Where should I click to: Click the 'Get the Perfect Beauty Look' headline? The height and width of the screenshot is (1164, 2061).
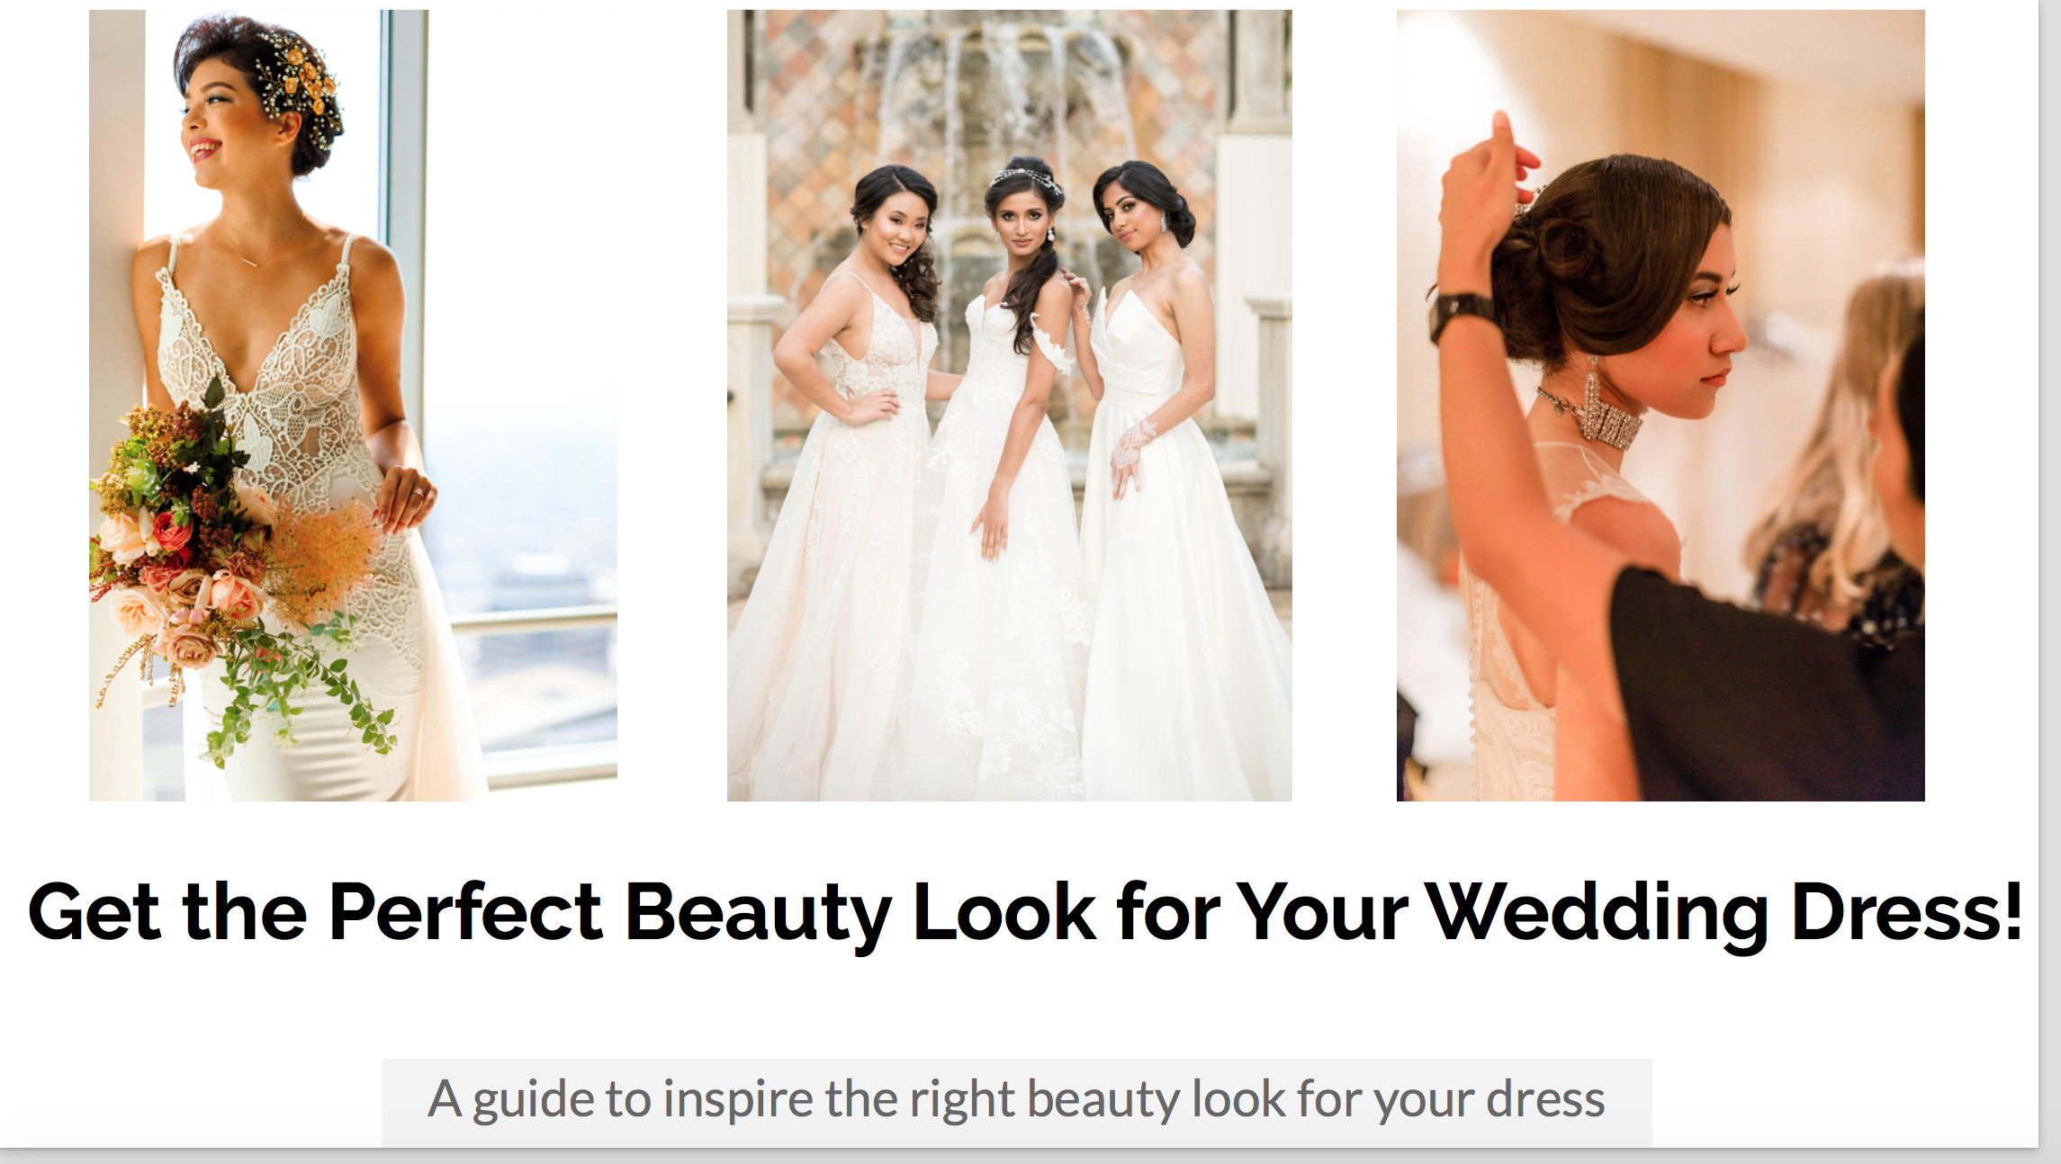[1026, 913]
